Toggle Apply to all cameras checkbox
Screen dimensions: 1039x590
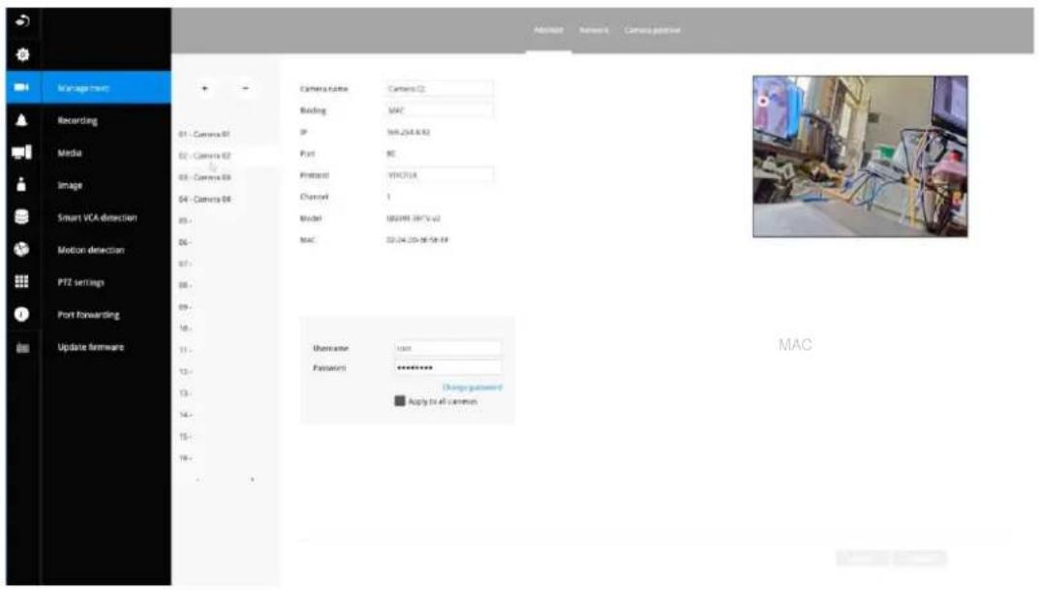tap(400, 401)
